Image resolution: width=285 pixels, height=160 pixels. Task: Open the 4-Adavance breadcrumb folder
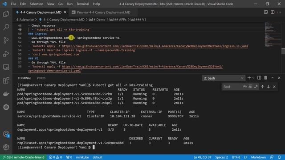(x=25, y=20)
